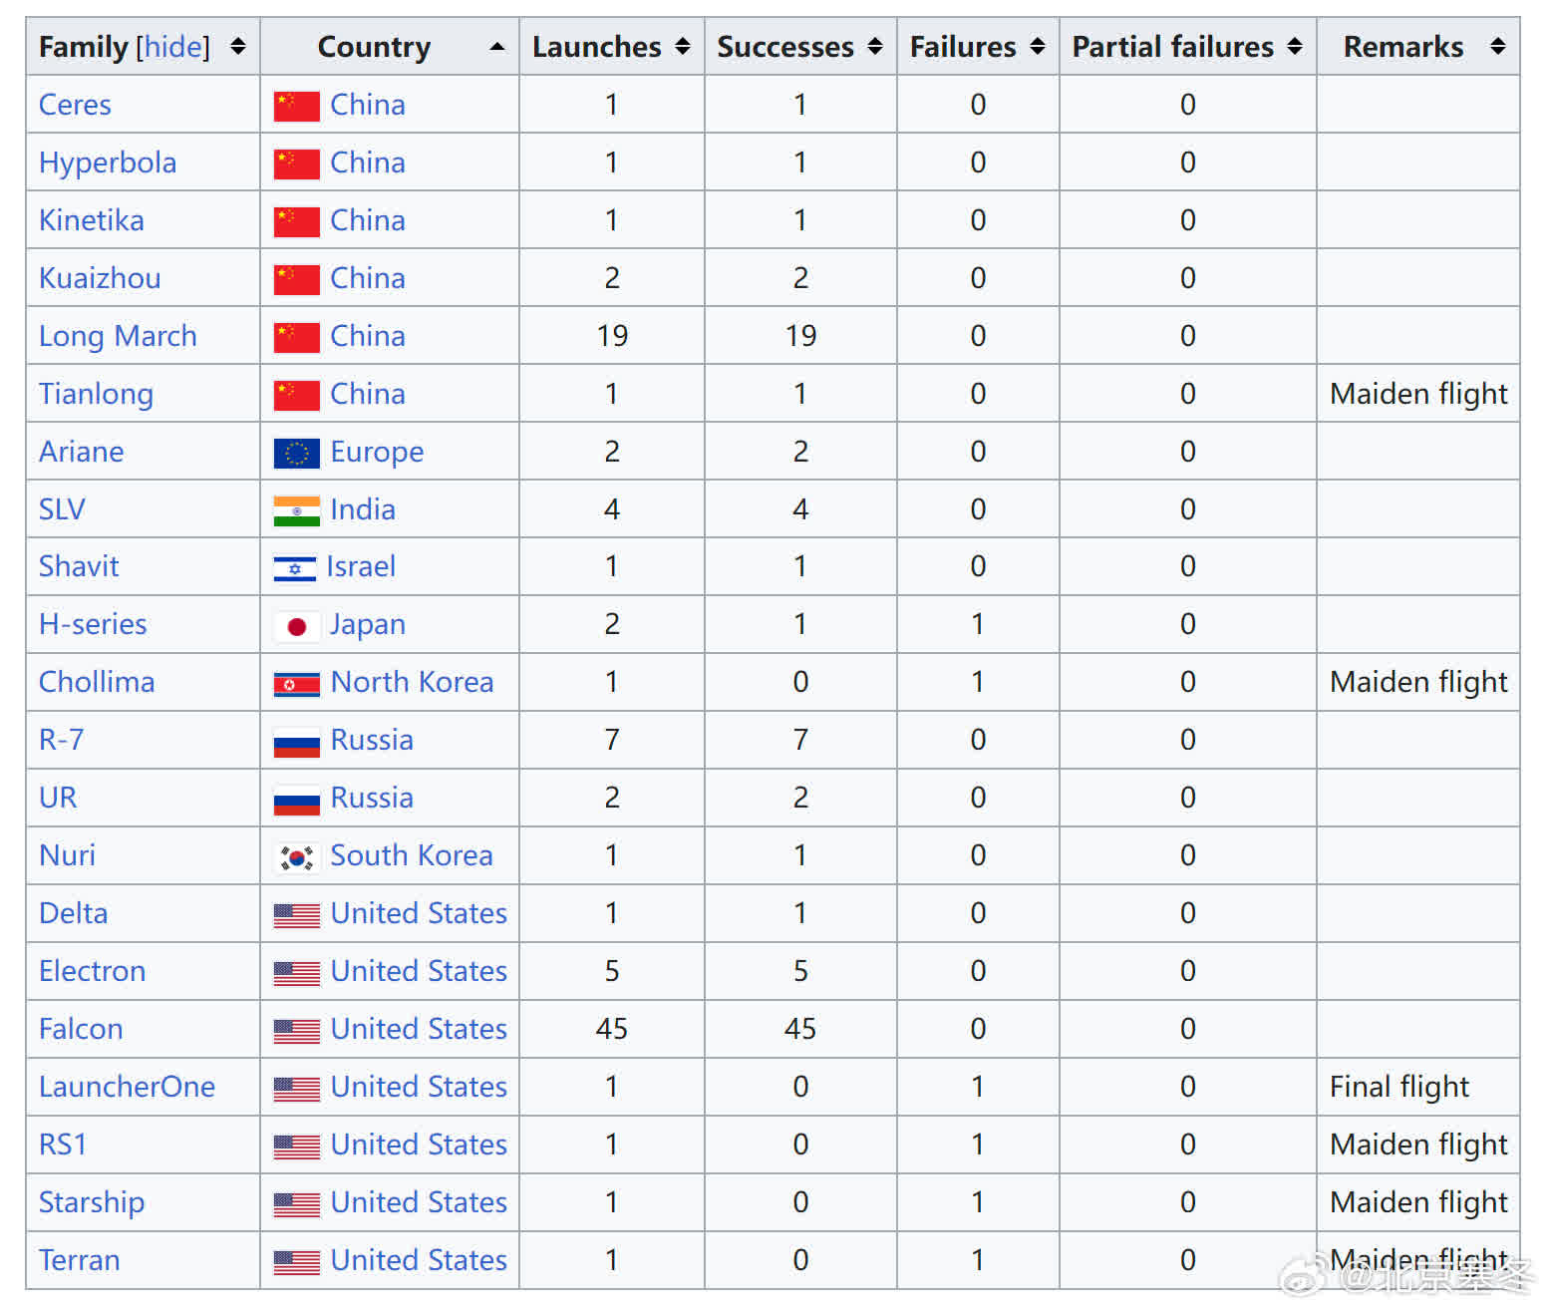The height and width of the screenshot is (1312, 1550).
Task: Click the Russia flag in R-7 row
Action: tap(296, 742)
